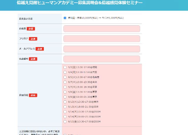Pick 9/15(金) 13:30-17:00 ZOOM date
The image size is (188, 135).
[x=65, y=121]
